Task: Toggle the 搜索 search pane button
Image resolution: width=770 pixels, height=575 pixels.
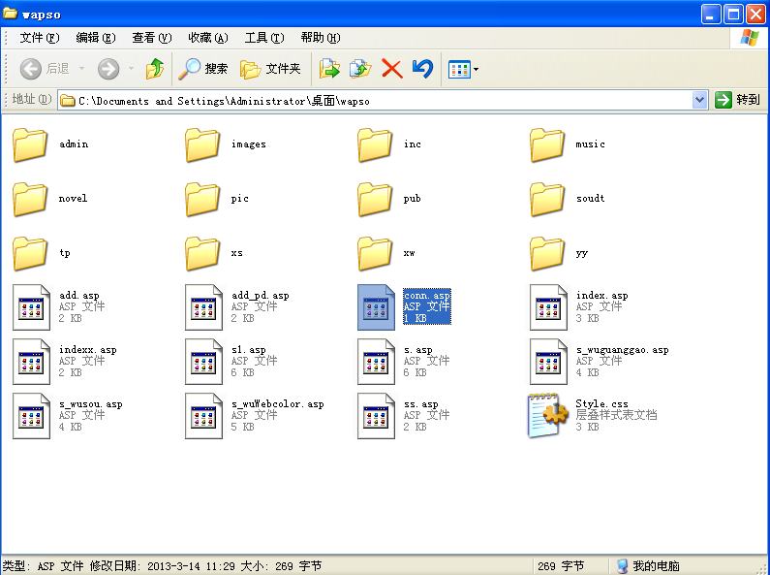Action: point(202,69)
